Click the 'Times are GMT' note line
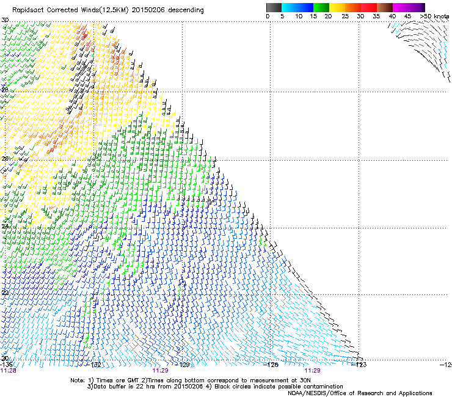The image size is (452, 397). pyautogui.click(x=191, y=381)
